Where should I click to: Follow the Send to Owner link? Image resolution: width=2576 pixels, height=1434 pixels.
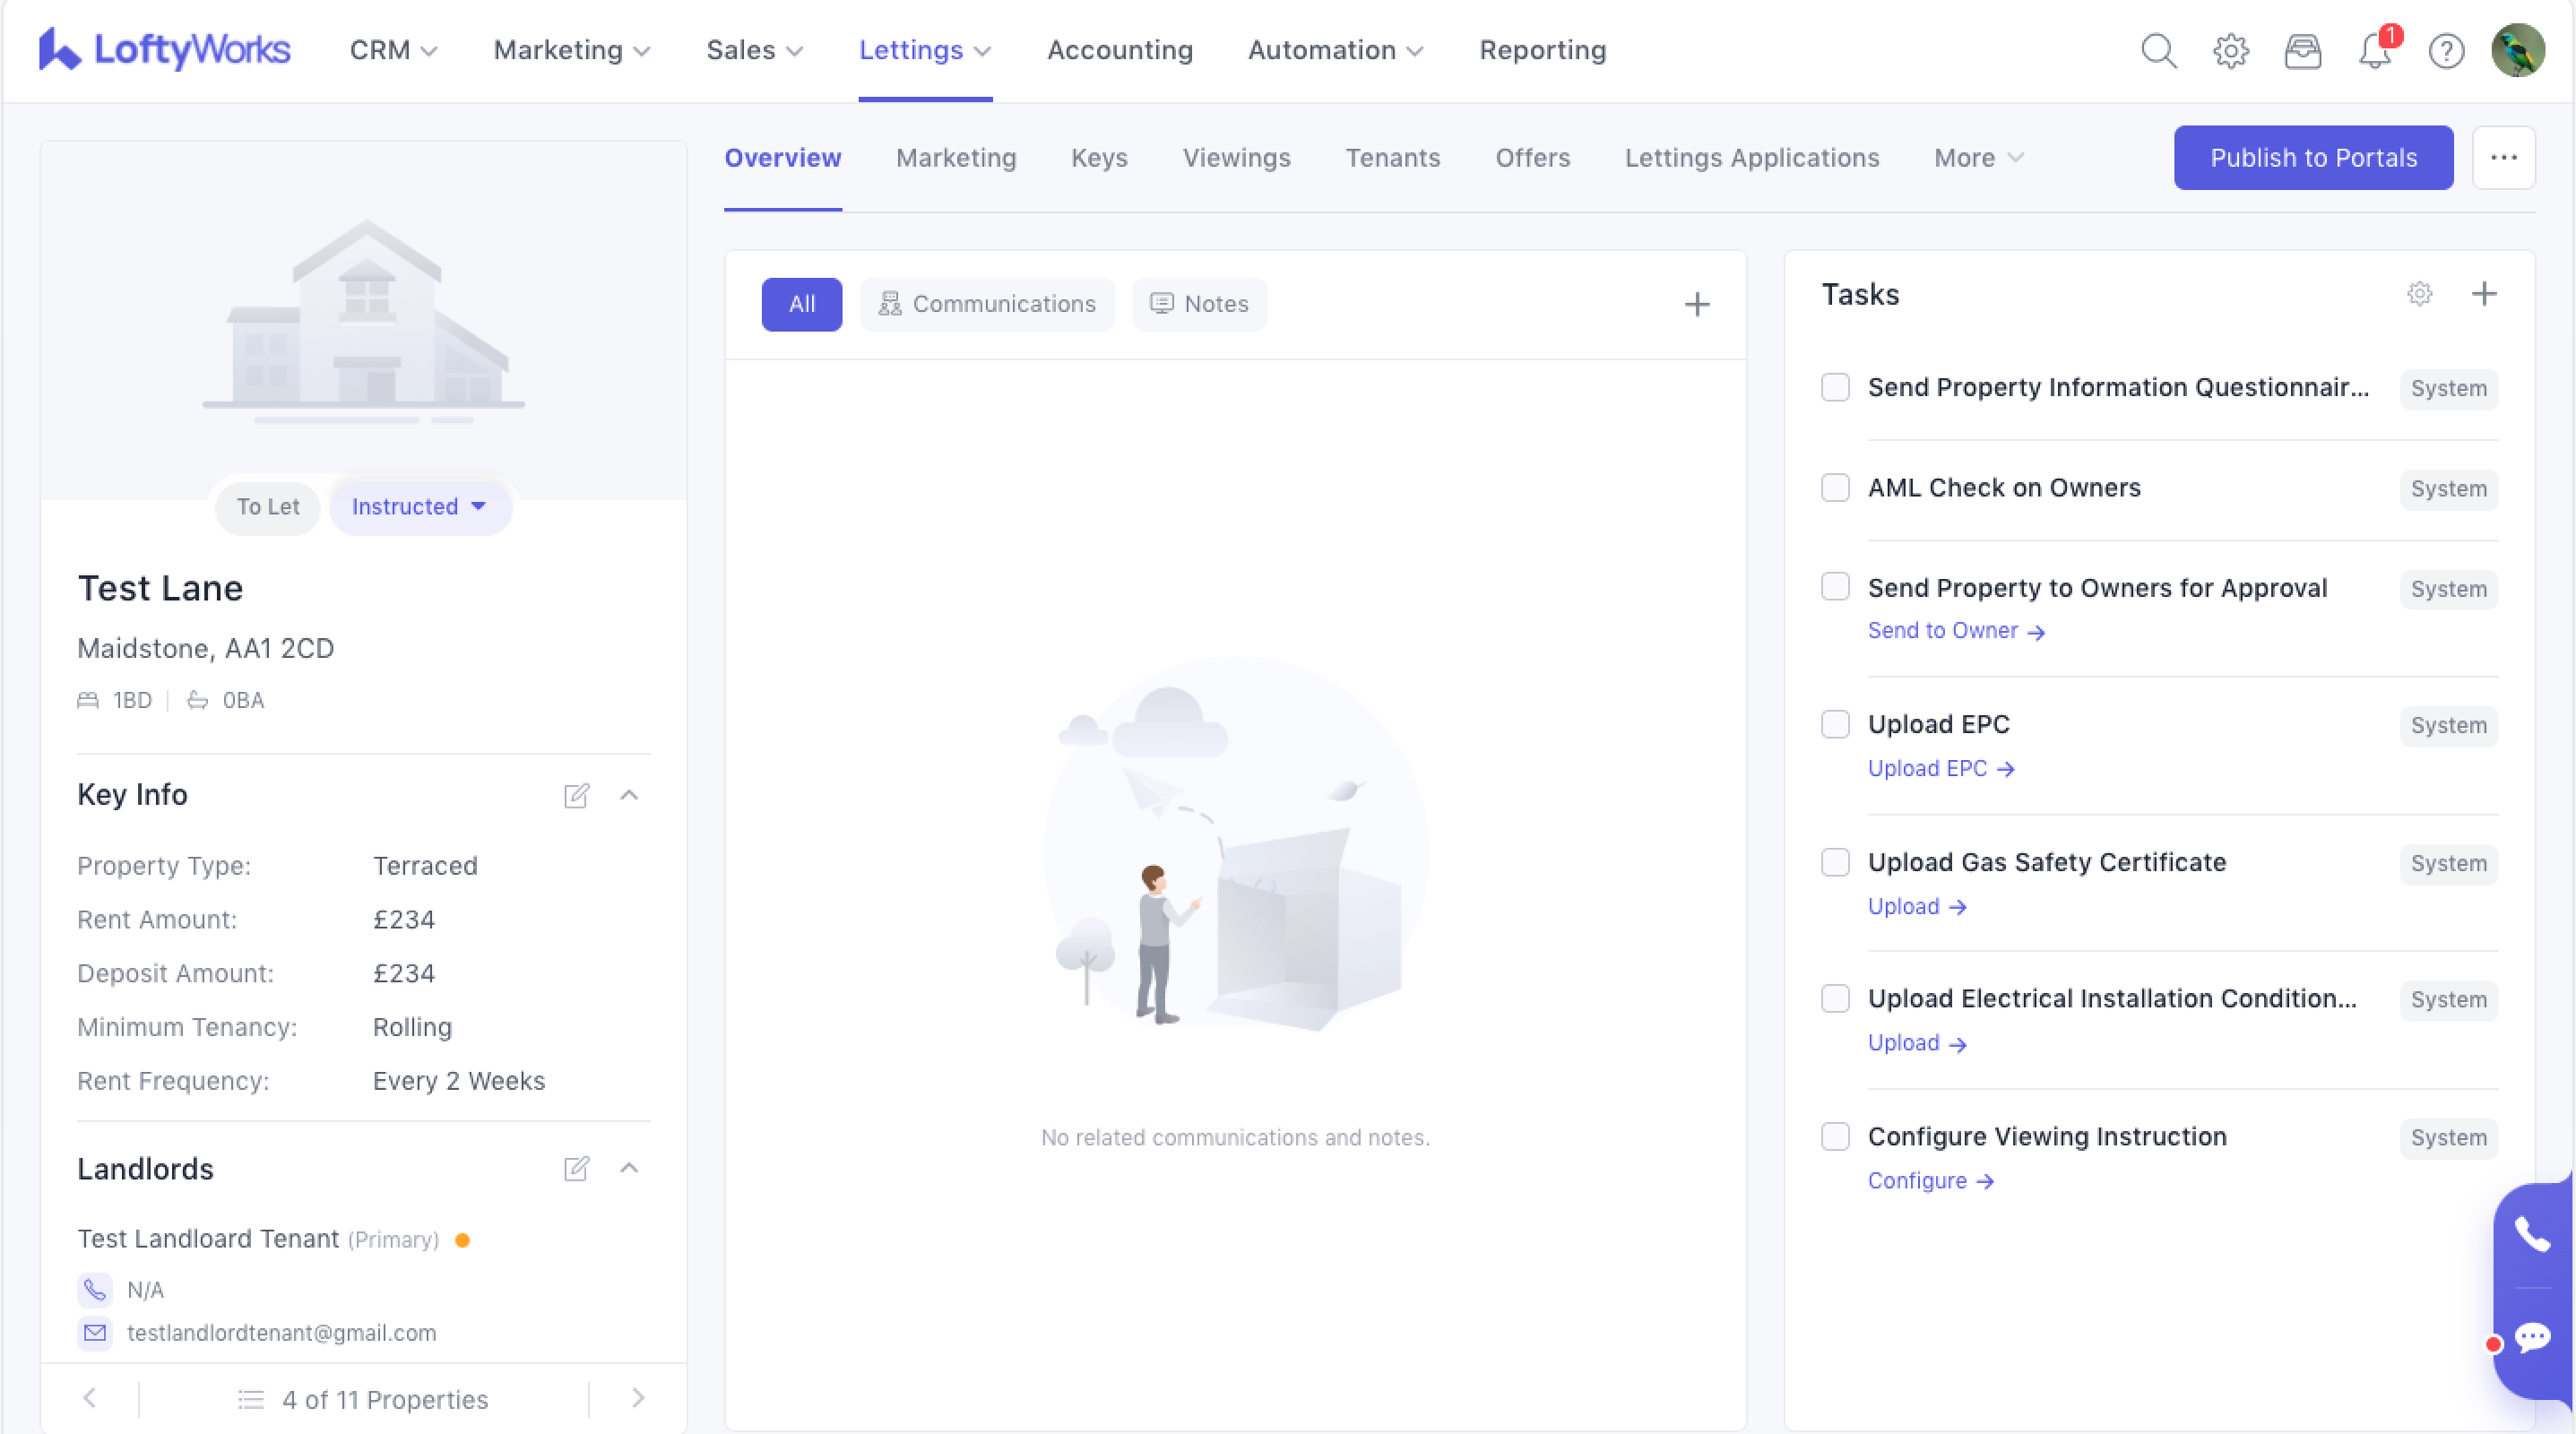[x=1955, y=631]
